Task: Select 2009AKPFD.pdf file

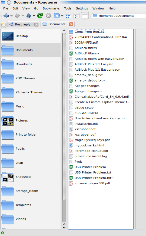Action: pyautogui.click(x=86, y=42)
